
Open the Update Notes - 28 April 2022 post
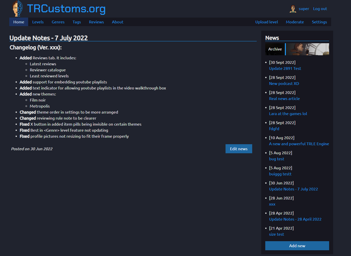coord(295,219)
